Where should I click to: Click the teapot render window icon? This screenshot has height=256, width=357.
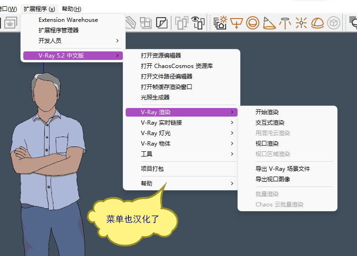click(10, 23)
